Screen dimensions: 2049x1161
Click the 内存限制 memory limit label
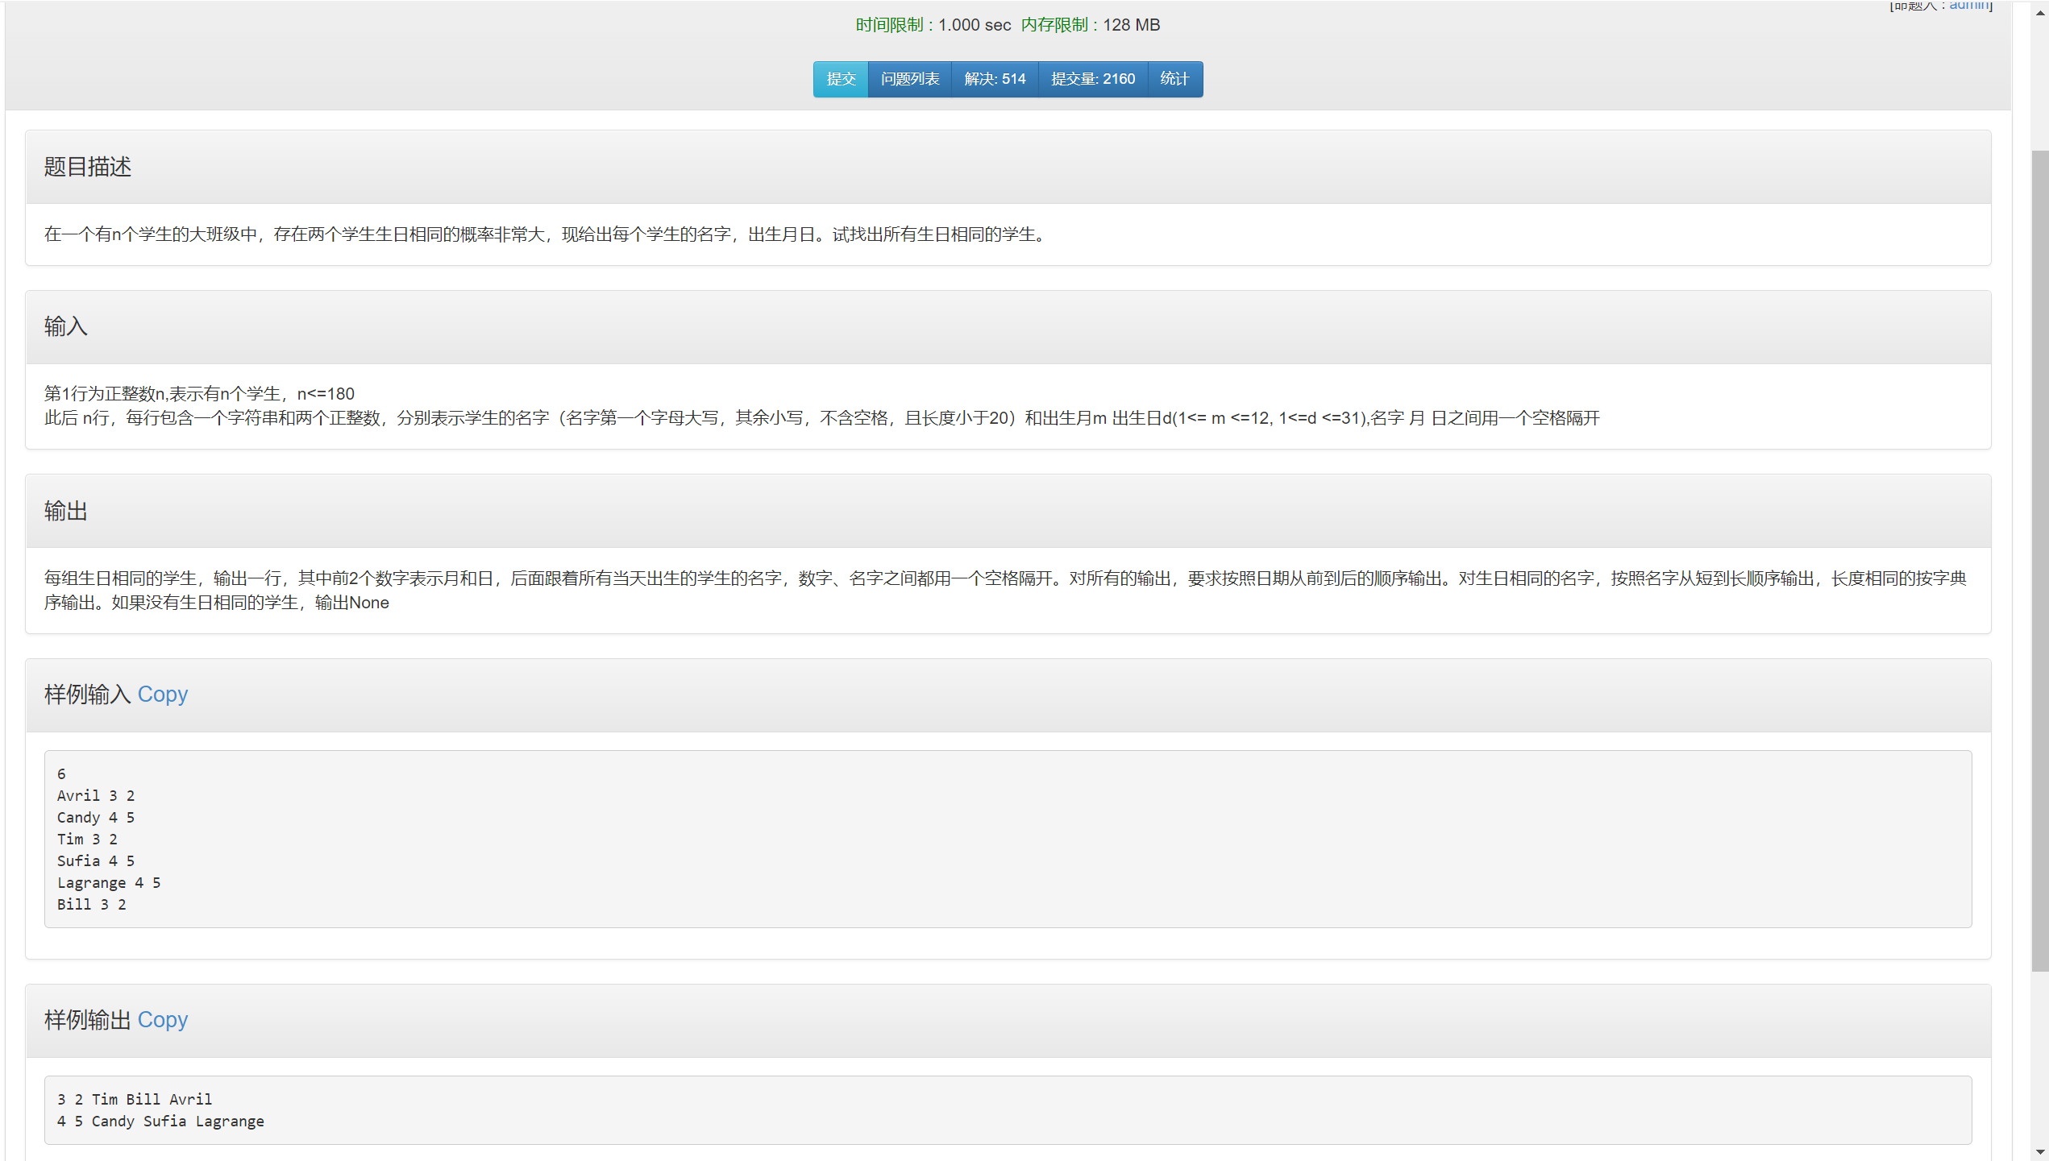pos(1054,25)
